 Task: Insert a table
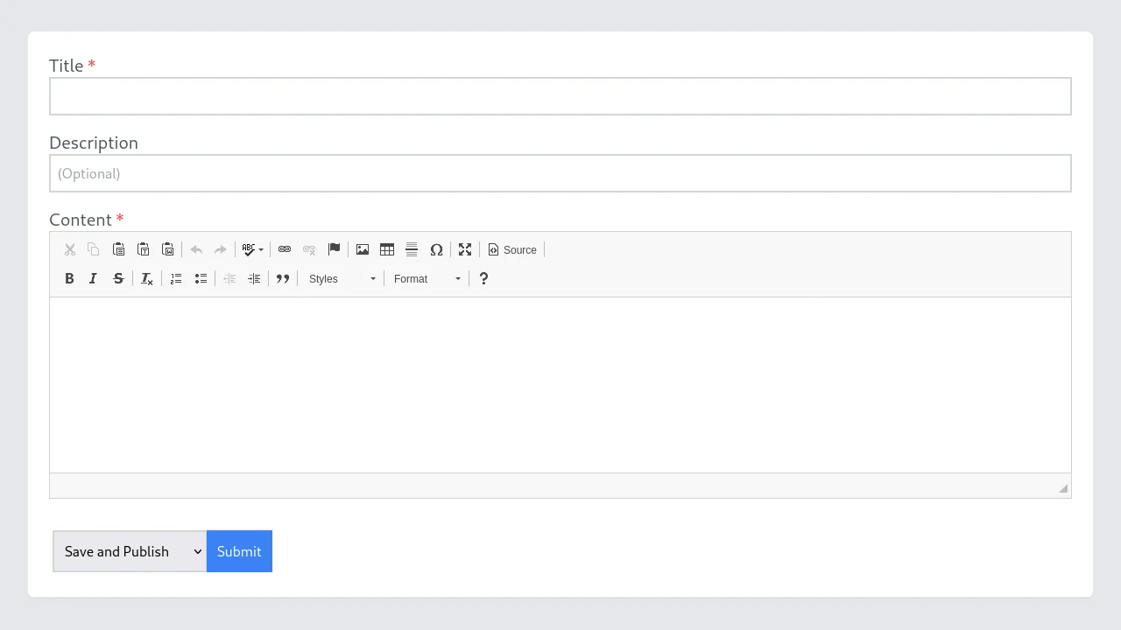[x=387, y=249]
